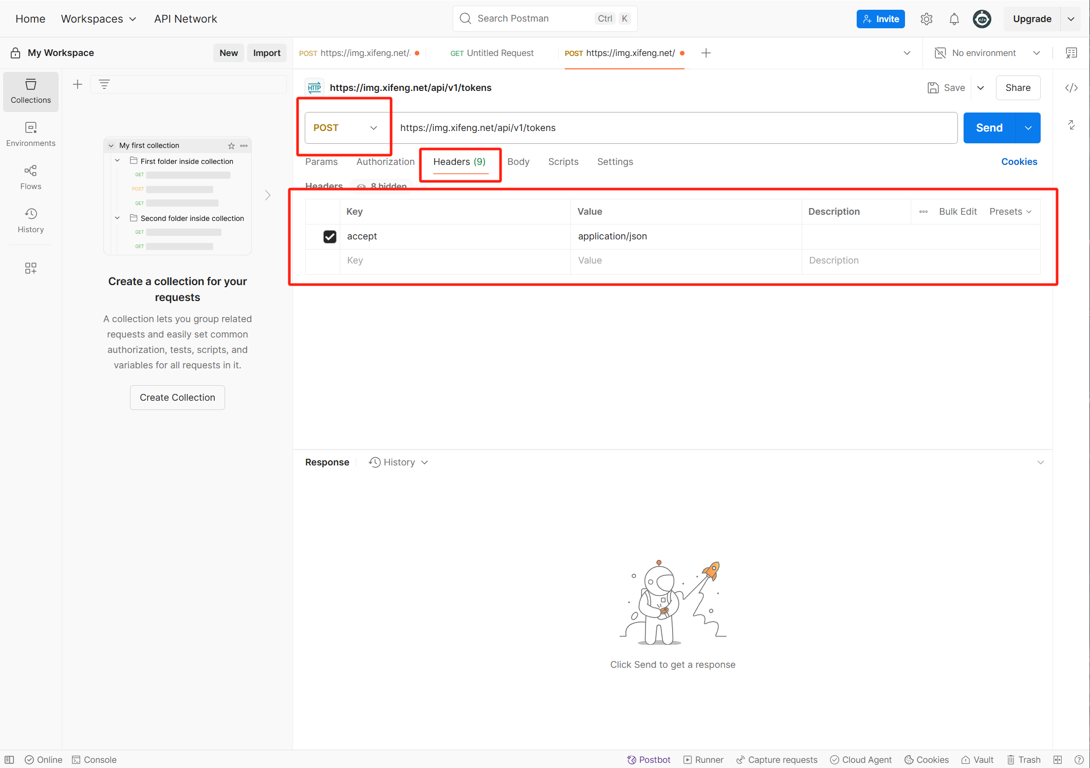The width and height of the screenshot is (1090, 768).
Task: Click the code snippet icon
Action: click(x=1071, y=88)
